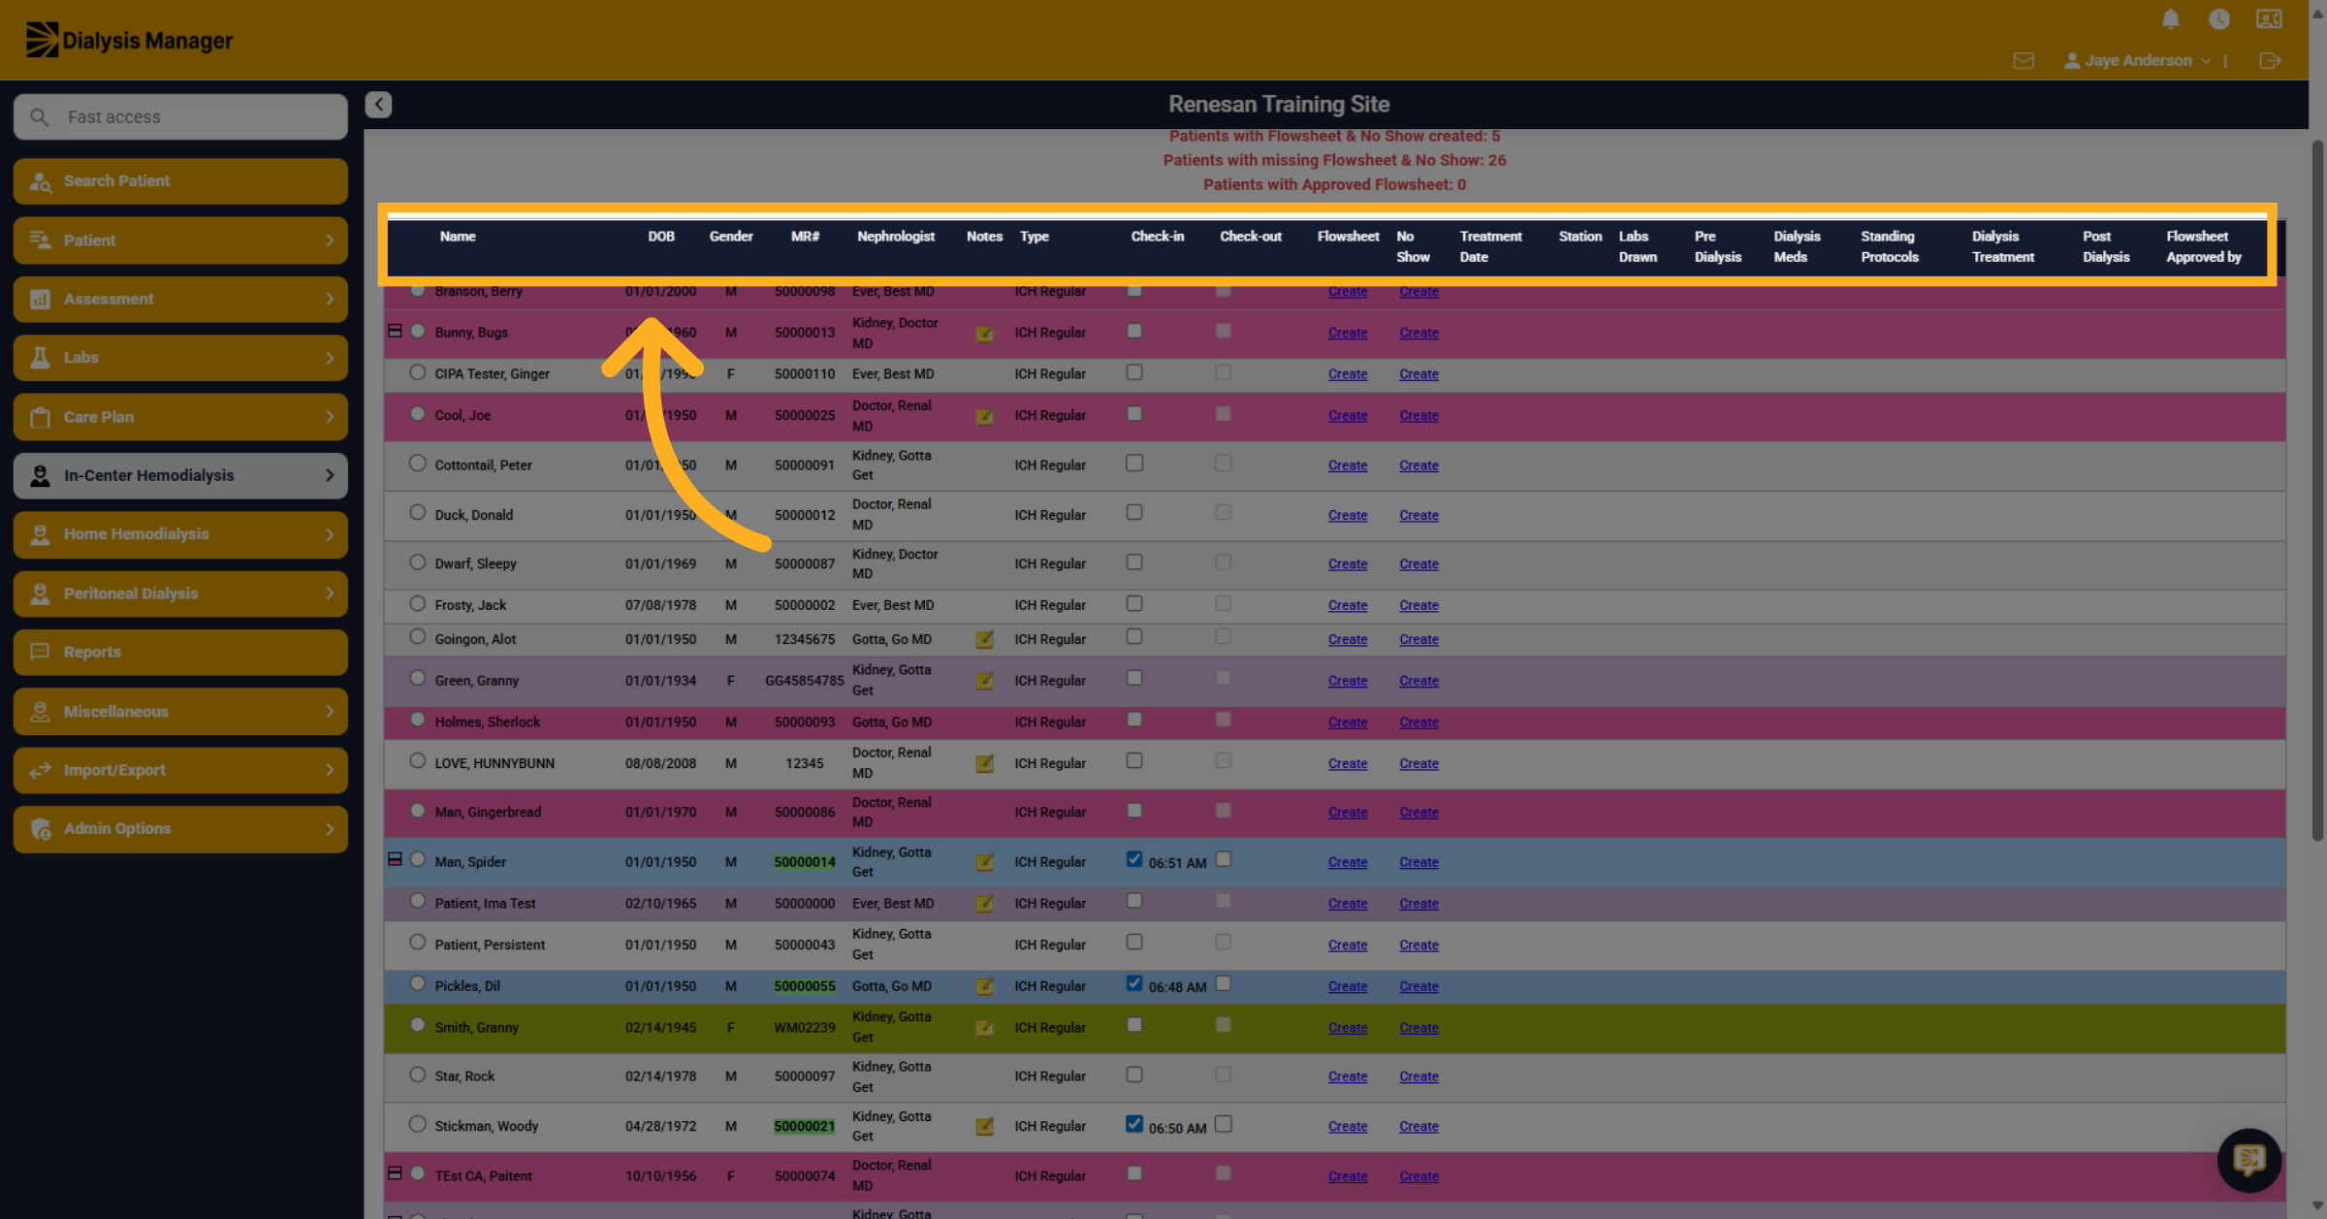The width and height of the screenshot is (2327, 1219).
Task: Click the contact card icon at top right
Action: coord(2269,19)
